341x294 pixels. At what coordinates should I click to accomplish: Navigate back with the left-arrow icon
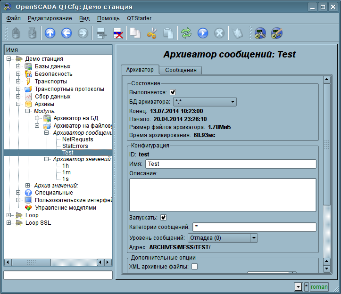(x=67, y=33)
